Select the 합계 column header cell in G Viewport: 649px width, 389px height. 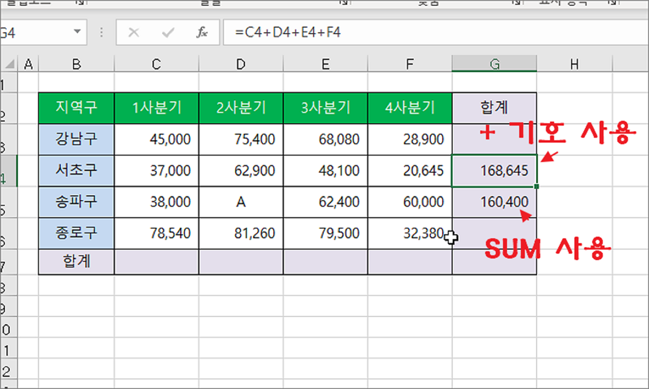point(494,108)
